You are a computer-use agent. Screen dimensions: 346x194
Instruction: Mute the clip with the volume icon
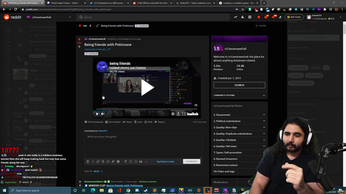pyautogui.click(x=103, y=114)
